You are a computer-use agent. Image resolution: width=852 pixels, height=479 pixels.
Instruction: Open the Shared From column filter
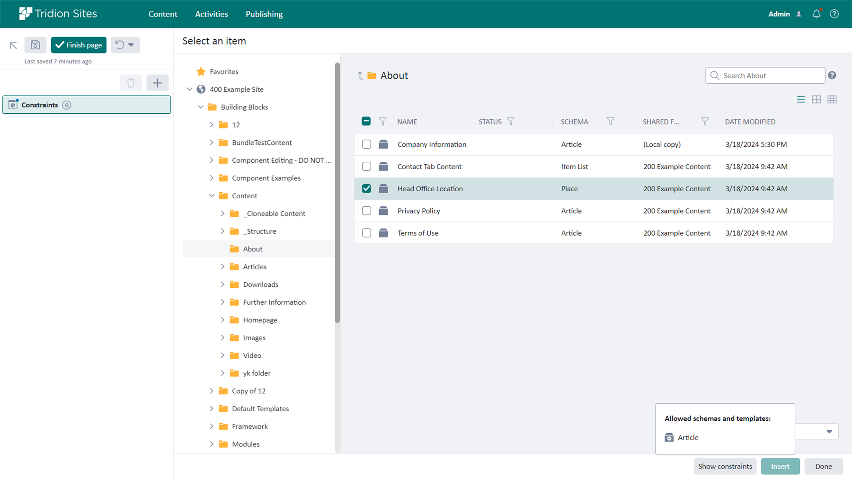point(705,122)
